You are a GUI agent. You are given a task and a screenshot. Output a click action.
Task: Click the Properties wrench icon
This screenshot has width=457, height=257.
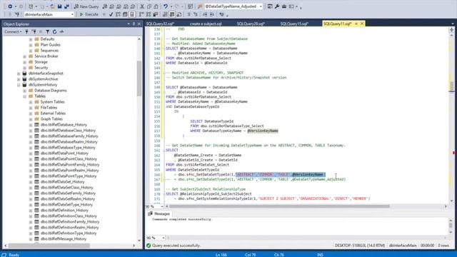point(277,6)
